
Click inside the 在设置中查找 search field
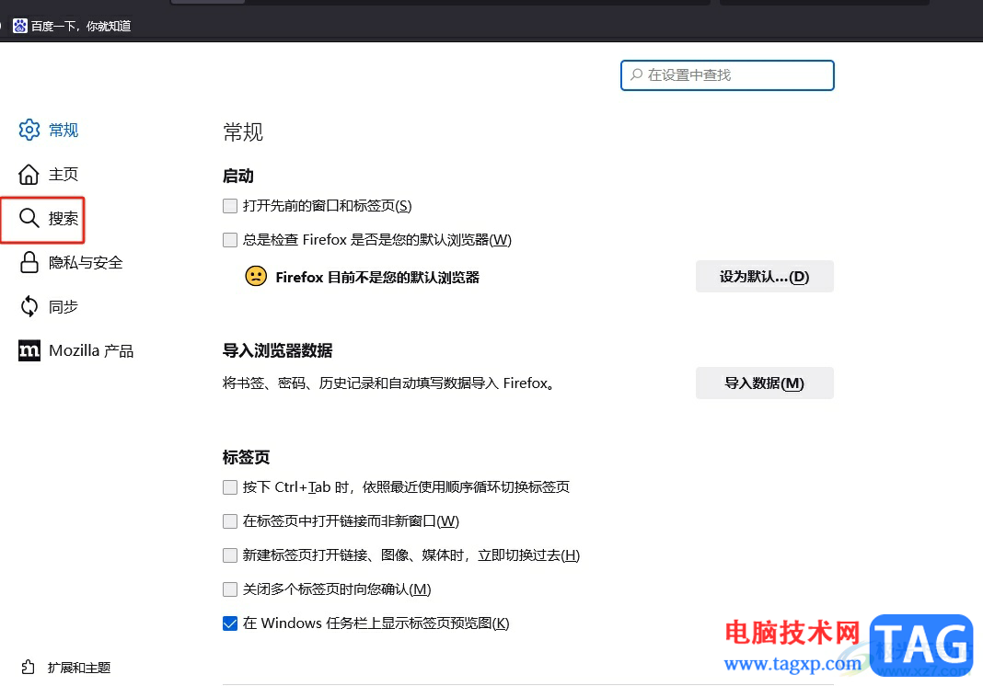(x=727, y=74)
